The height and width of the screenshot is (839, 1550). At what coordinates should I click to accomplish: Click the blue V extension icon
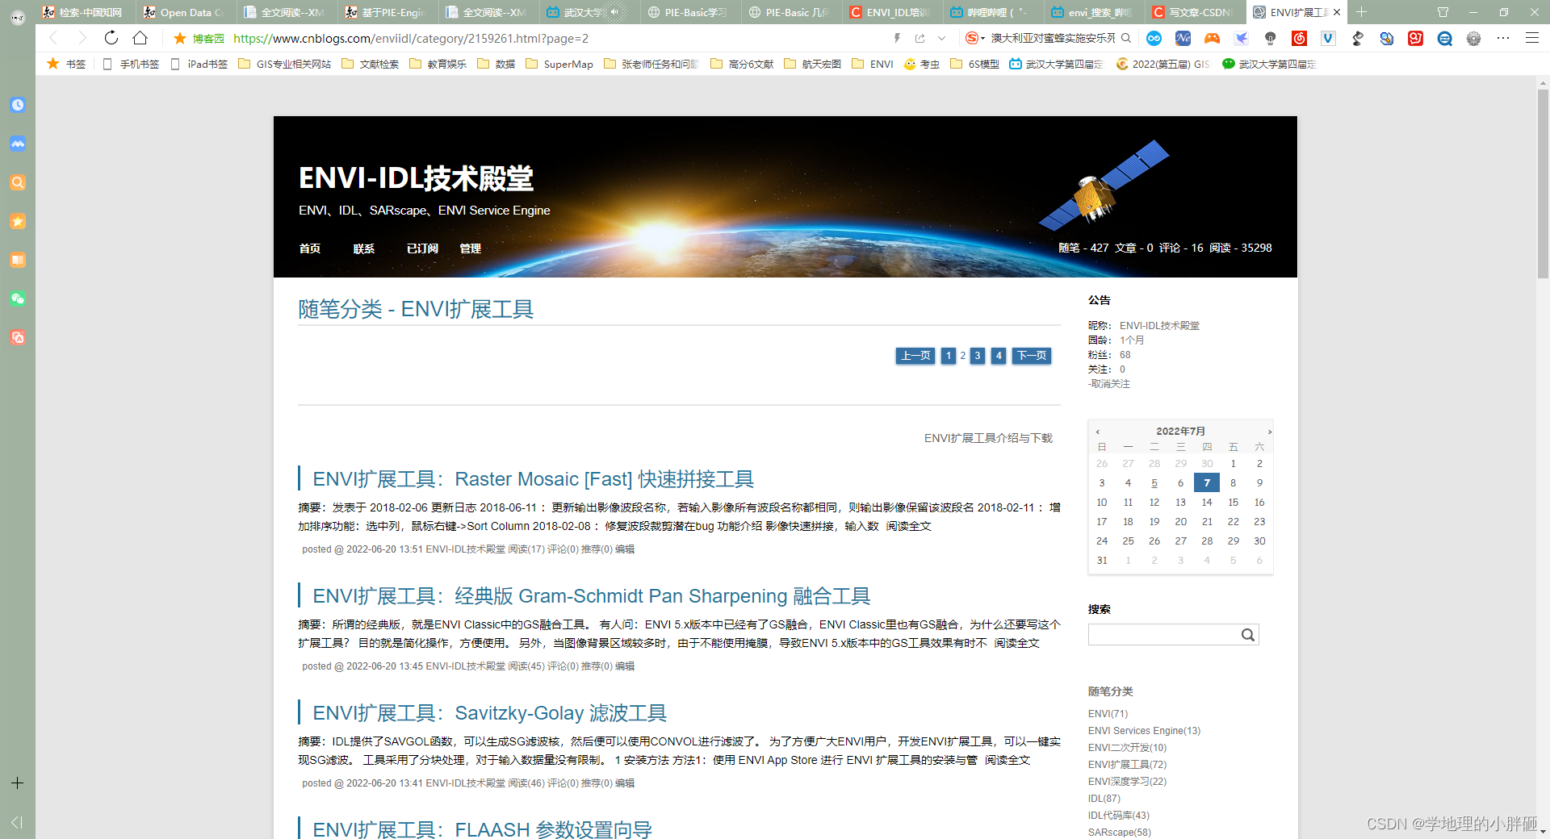(x=1328, y=38)
